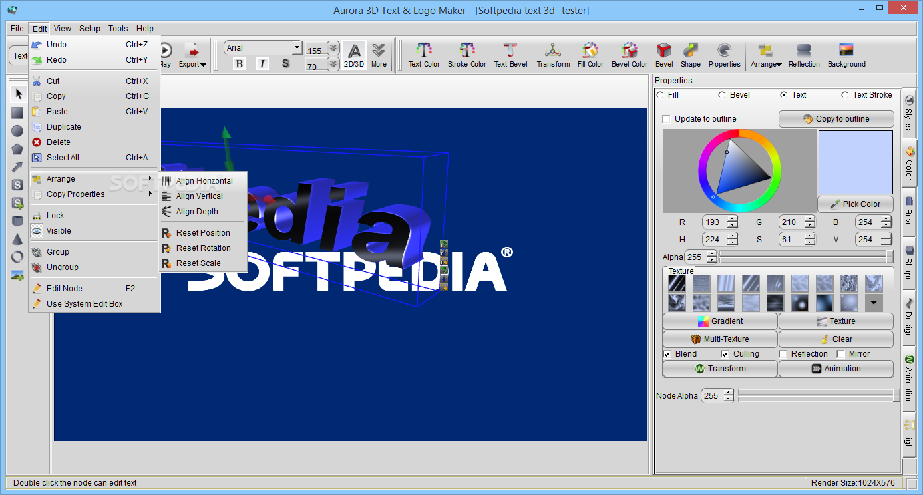The width and height of the screenshot is (923, 495).
Task: Apply bold formatting with B button
Action: pos(240,63)
